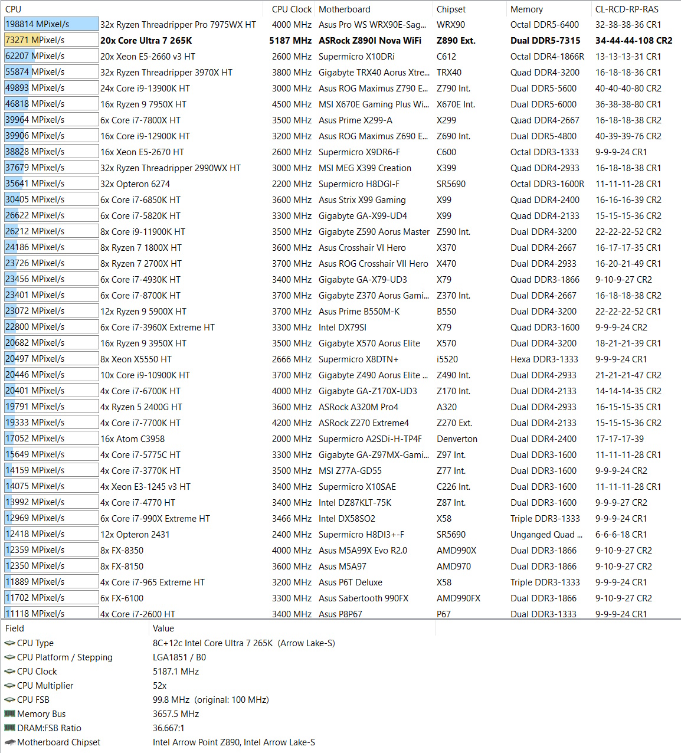Click the 36.667:1 ratio value
This screenshot has height=753, width=681.
pos(169,728)
